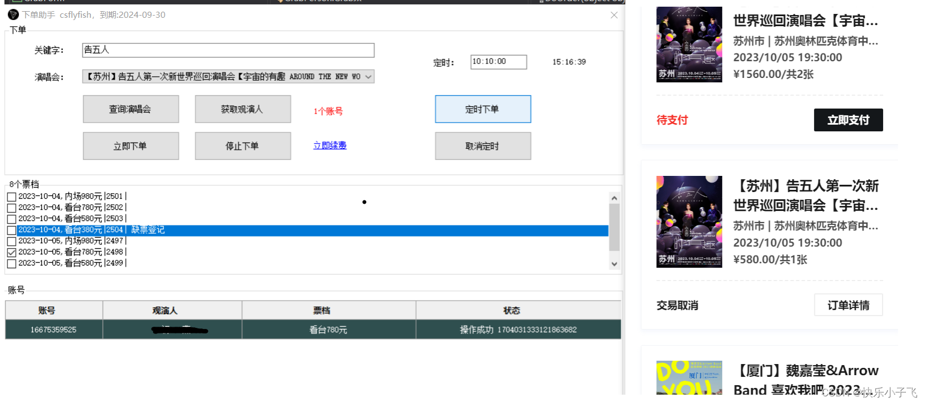This screenshot has width=926, height=403.
Task: Check the 2023-10-04 看台780元 ticket box
Action: tap(11, 208)
